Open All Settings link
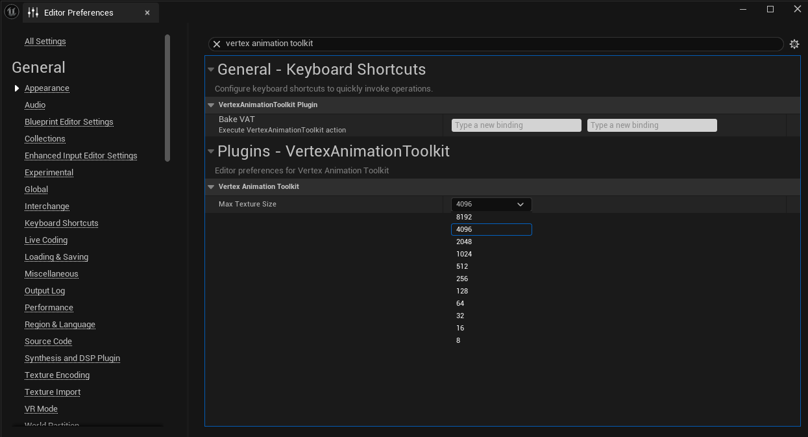 [x=45, y=42]
